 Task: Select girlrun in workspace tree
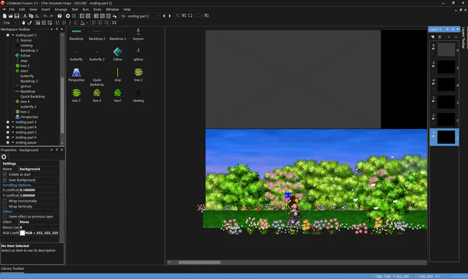(25, 86)
